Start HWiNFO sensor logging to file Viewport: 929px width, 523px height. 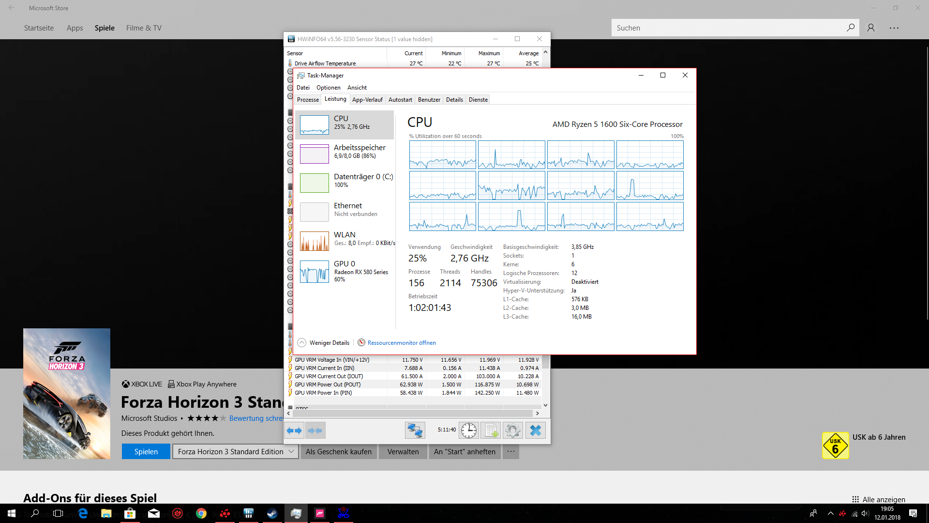pos(491,430)
